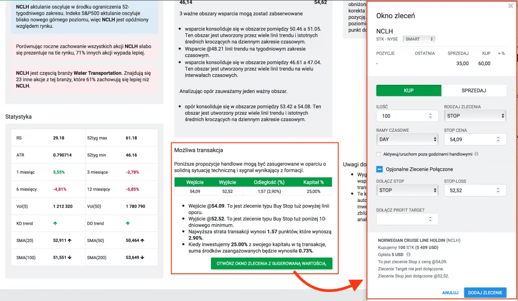The height and width of the screenshot is (301, 518).
Task: Click the Możliwa transakcja heading
Action: pos(198,150)
